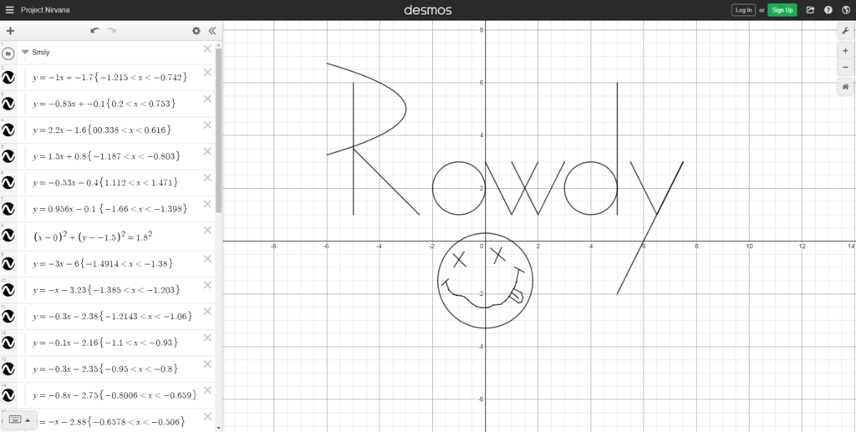856x432 pixels.
Task: Zoom in on the graph
Action: click(845, 51)
